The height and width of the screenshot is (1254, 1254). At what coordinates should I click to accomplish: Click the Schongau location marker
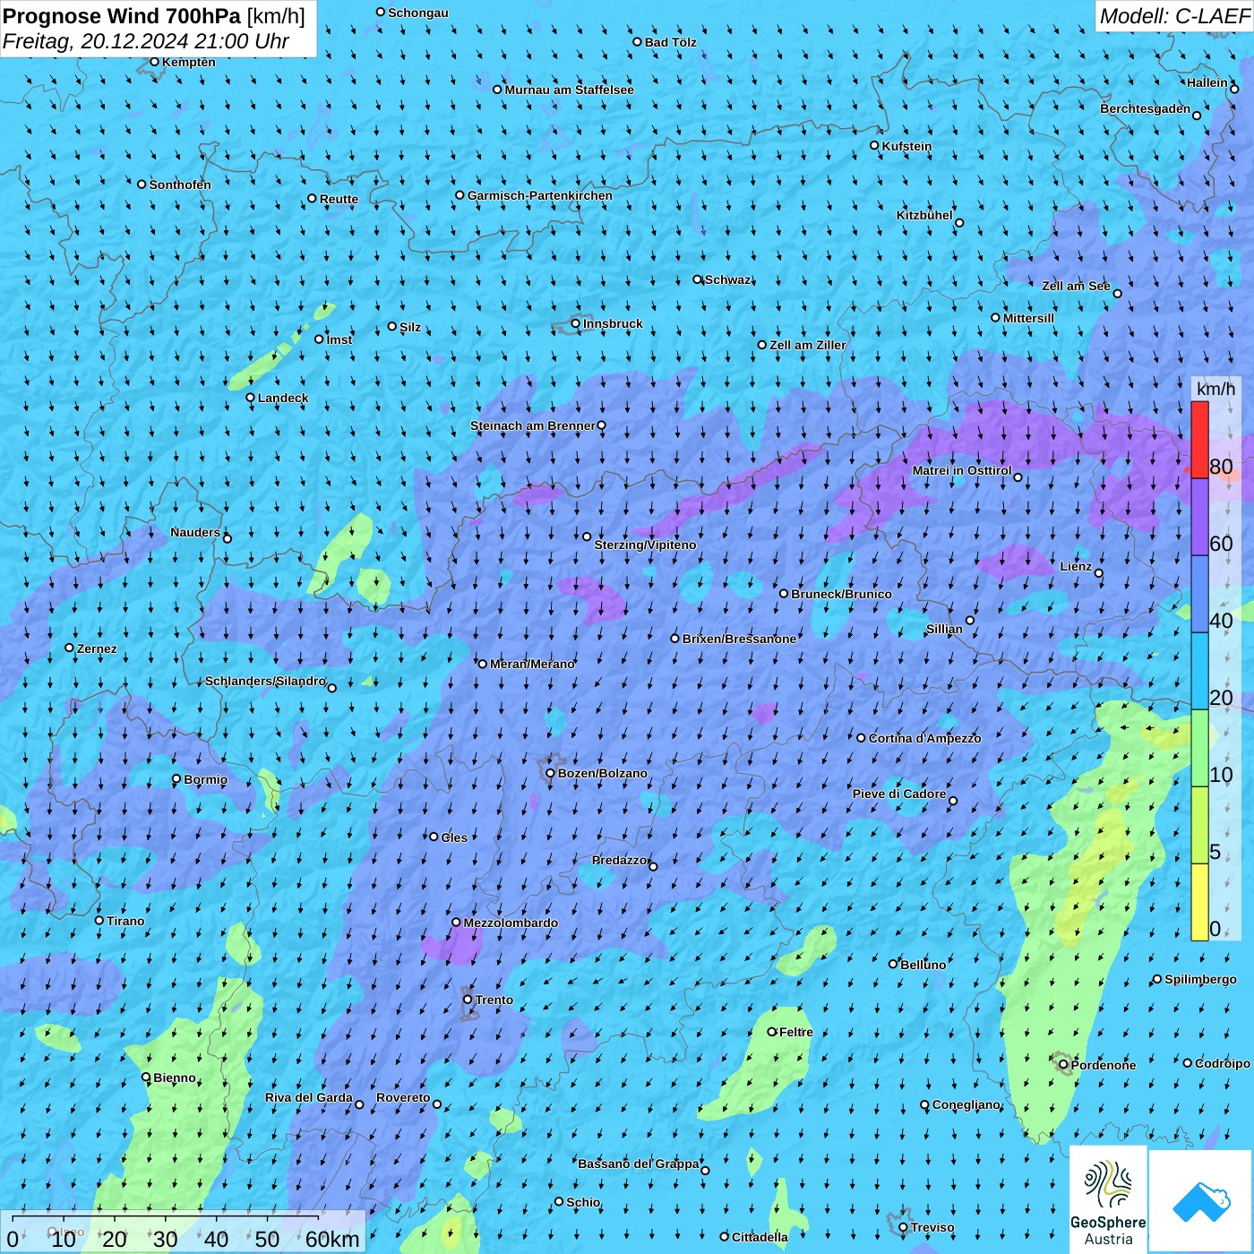tap(381, 12)
